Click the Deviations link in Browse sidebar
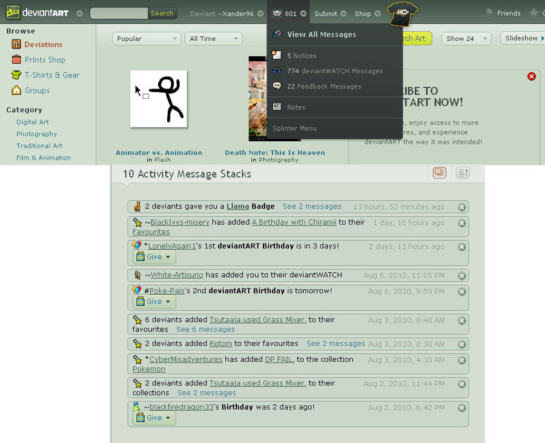 [x=44, y=44]
